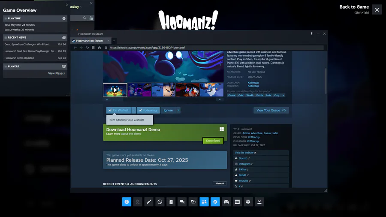386x217 pixels.
Task: Open overlay settings gear icon
Action: pos(248,202)
